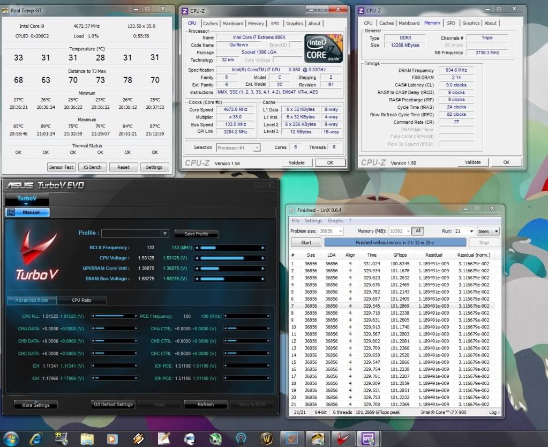This screenshot has width=548, height=447.
Task: Open the times unit dropdown
Action: [x=496, y=231]
